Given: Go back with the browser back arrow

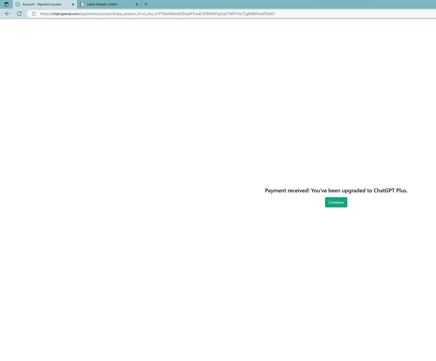Looking at the screenshot, I should (x=8, y=14).
